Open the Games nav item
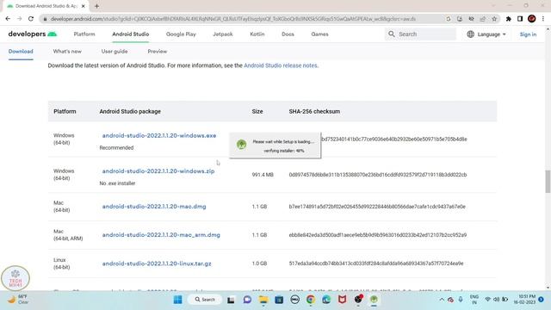551x310 pixels. (319, 34)
